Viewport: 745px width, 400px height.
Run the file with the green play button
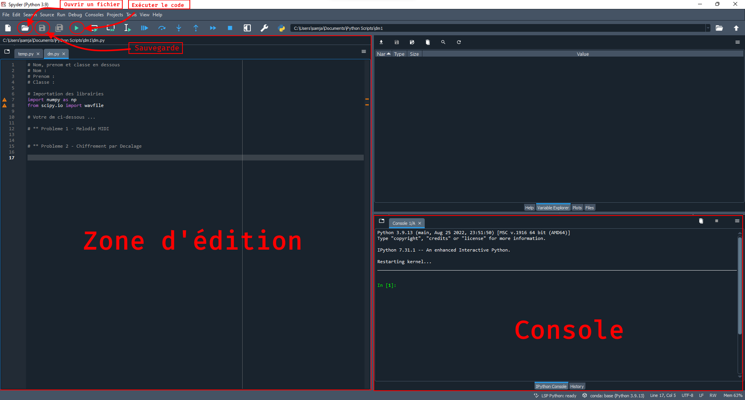76,28
